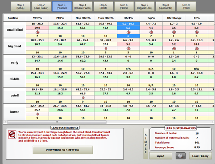Screen dimensions: 215x164
Task: Click big blind Turn CBet% value 37.1
Action: pos(106,44)
